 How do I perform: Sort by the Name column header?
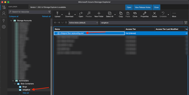[89, 29]
